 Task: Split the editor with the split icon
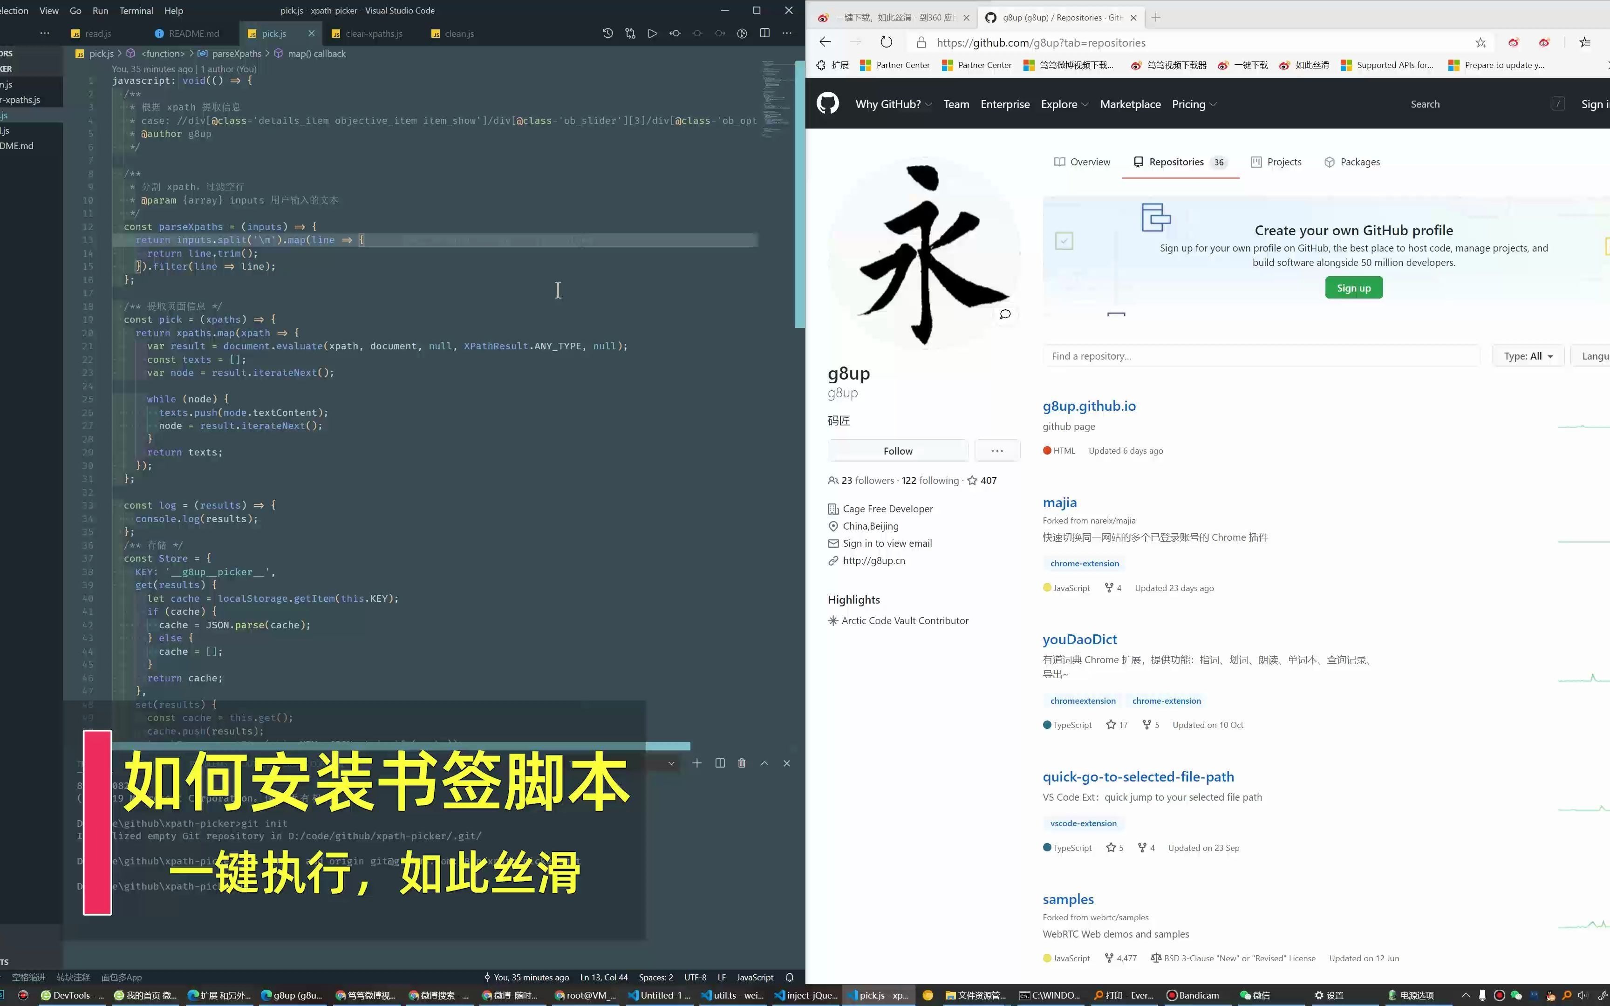pyautogui.click(x=764, y=33)
